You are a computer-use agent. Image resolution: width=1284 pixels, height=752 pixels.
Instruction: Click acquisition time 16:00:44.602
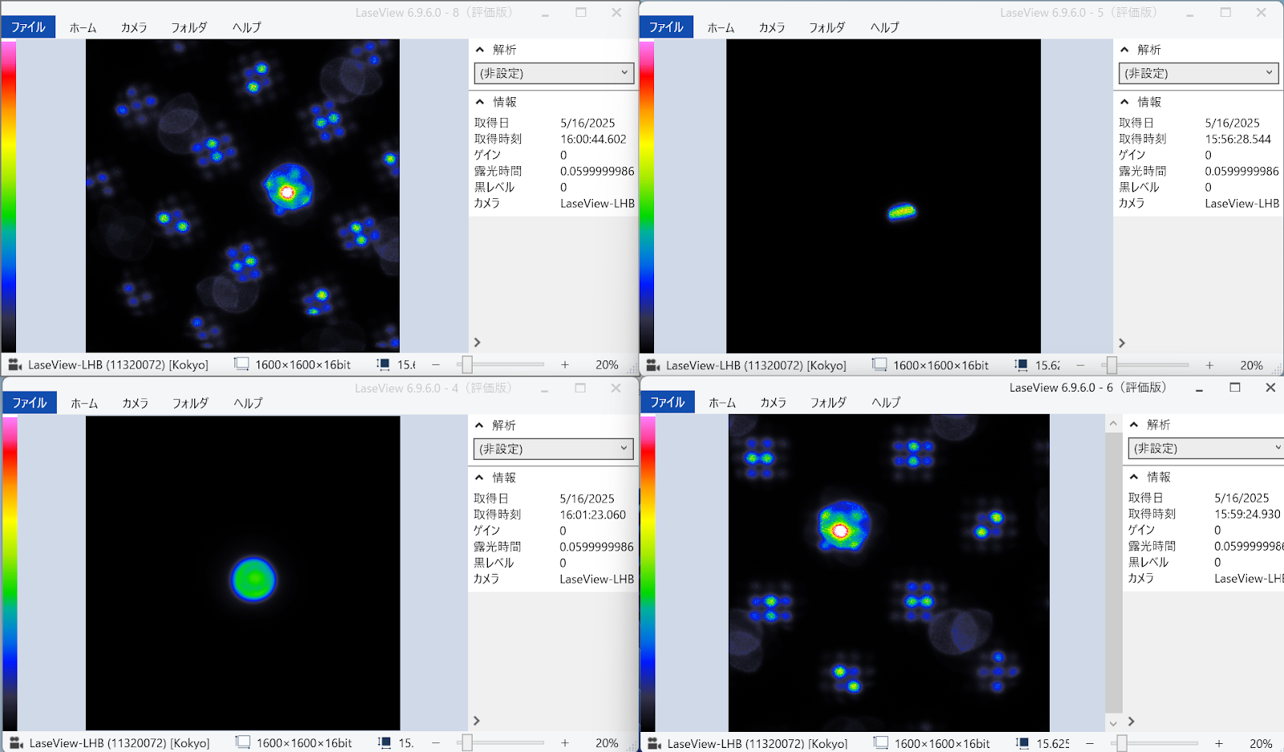pos(593,139)
